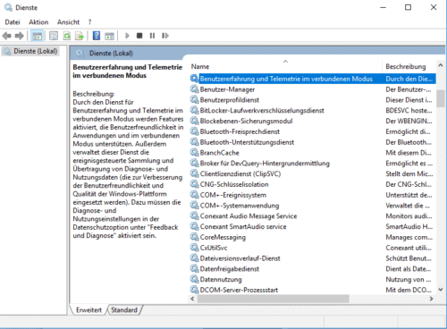Viewport: 447px width, 329px height.
Task: Select Dateiversionsverlauf-Dienst service
Action: coord(240,258)
